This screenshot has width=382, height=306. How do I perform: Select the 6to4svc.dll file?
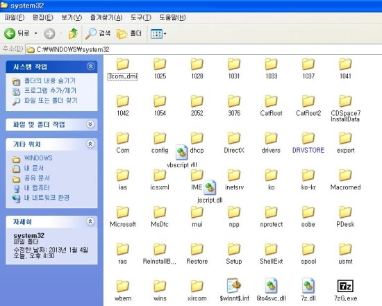(x=271, y=290)
